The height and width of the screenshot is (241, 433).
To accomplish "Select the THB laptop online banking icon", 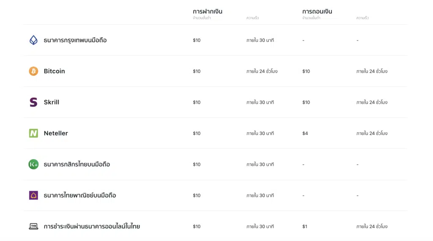I will [33, 226].
